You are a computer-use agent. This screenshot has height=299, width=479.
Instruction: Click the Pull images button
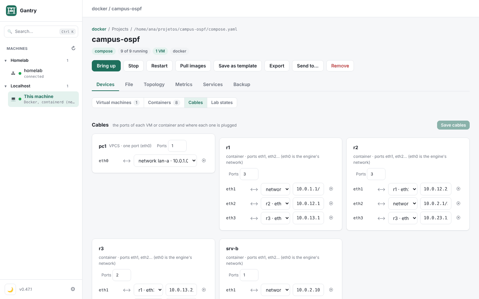pyautogui.click(x=193, y=66)
